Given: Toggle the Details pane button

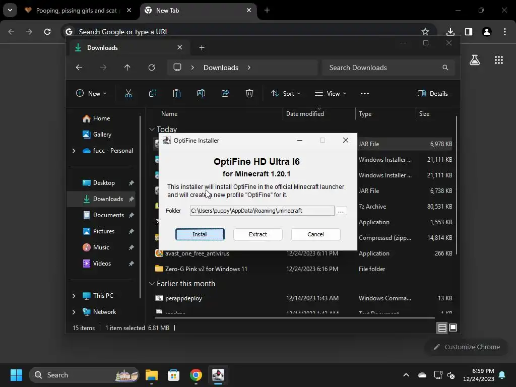Looking at the screenshot, I should click(x=433, y=93).
